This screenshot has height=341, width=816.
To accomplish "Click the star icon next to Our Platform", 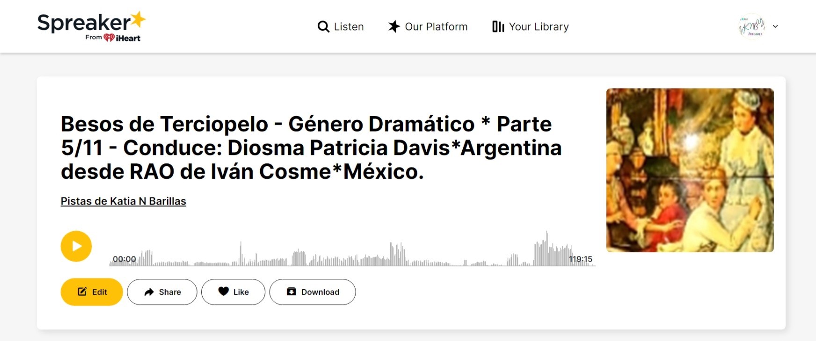I will tap(394, 27).
